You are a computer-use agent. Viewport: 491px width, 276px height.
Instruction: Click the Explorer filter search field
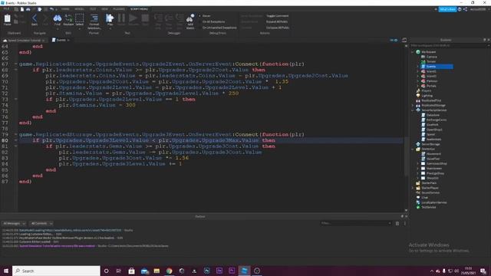pyautogui.click(x=450, y=46)
